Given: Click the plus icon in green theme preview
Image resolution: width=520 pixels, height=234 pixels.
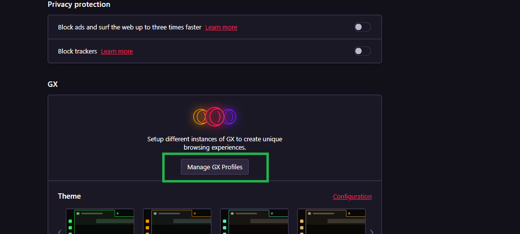Looking at the screenshot, I should tap(117, 213).
